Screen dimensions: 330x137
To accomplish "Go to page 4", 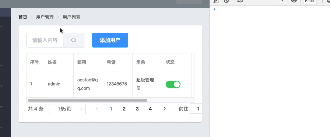I will (150, 109).
